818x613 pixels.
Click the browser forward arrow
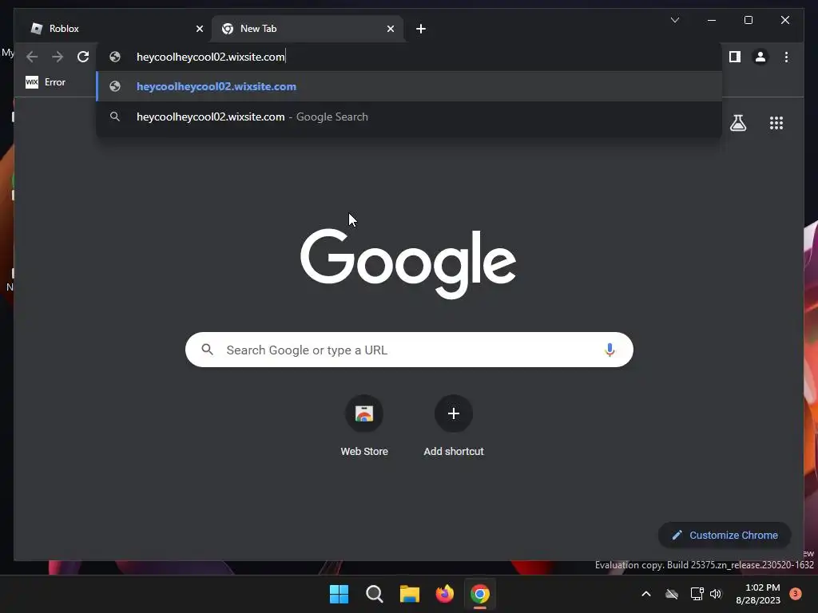58,57
